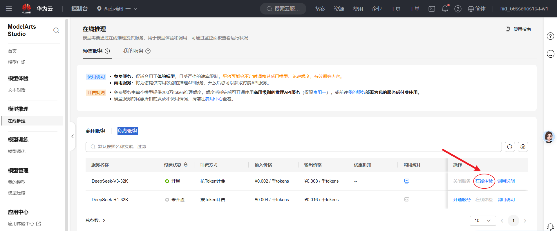Viewport: 557px width, 231px height.
Task: Open 模型广场 in sidebar
Action: coord(17,62)
